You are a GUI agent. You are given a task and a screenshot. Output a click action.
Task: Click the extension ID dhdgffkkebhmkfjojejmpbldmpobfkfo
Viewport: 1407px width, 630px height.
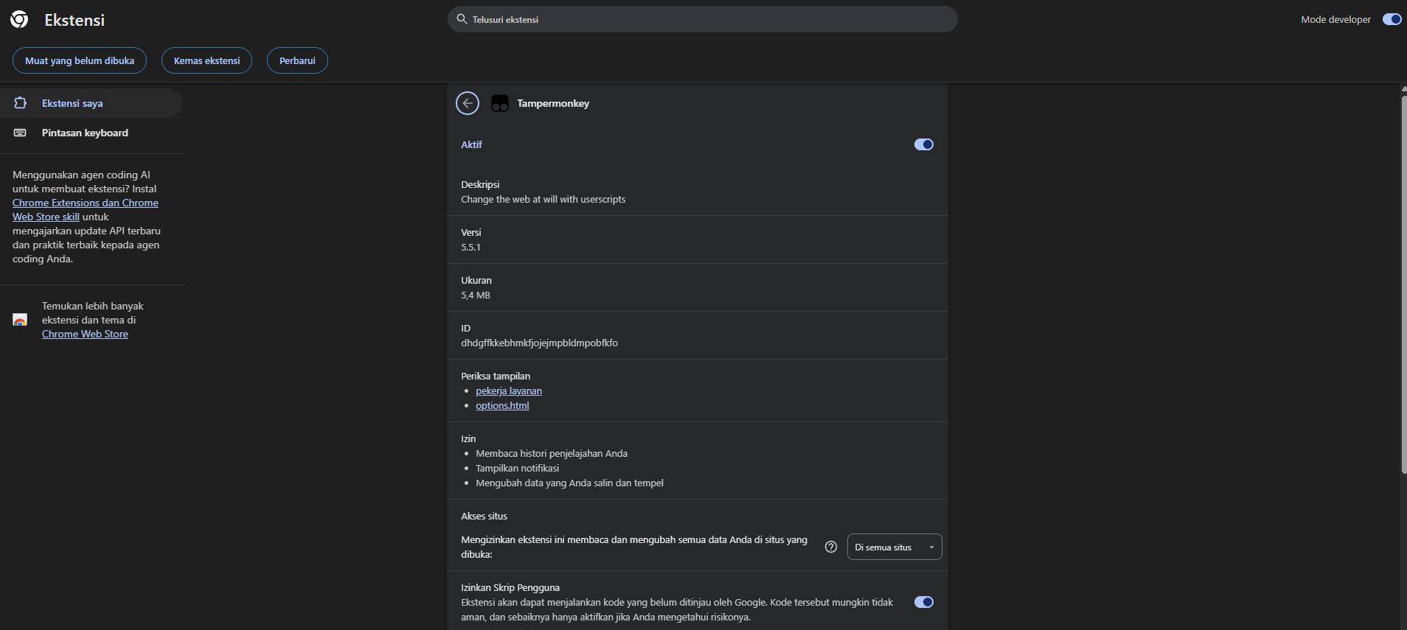540,343
